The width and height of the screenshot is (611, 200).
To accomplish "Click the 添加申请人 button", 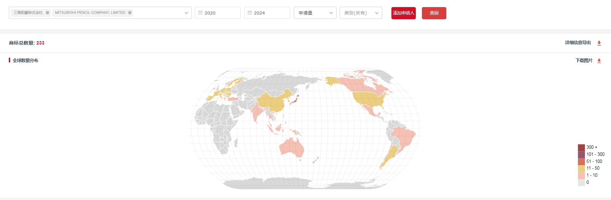I will point(403,13).
